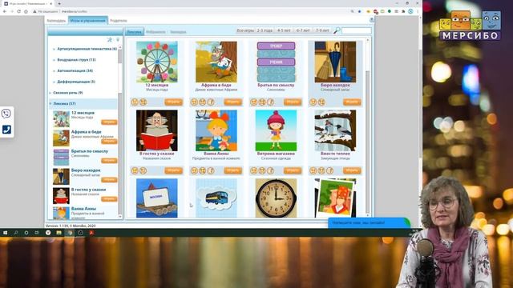Click the game search input field

tap(356, 30)
